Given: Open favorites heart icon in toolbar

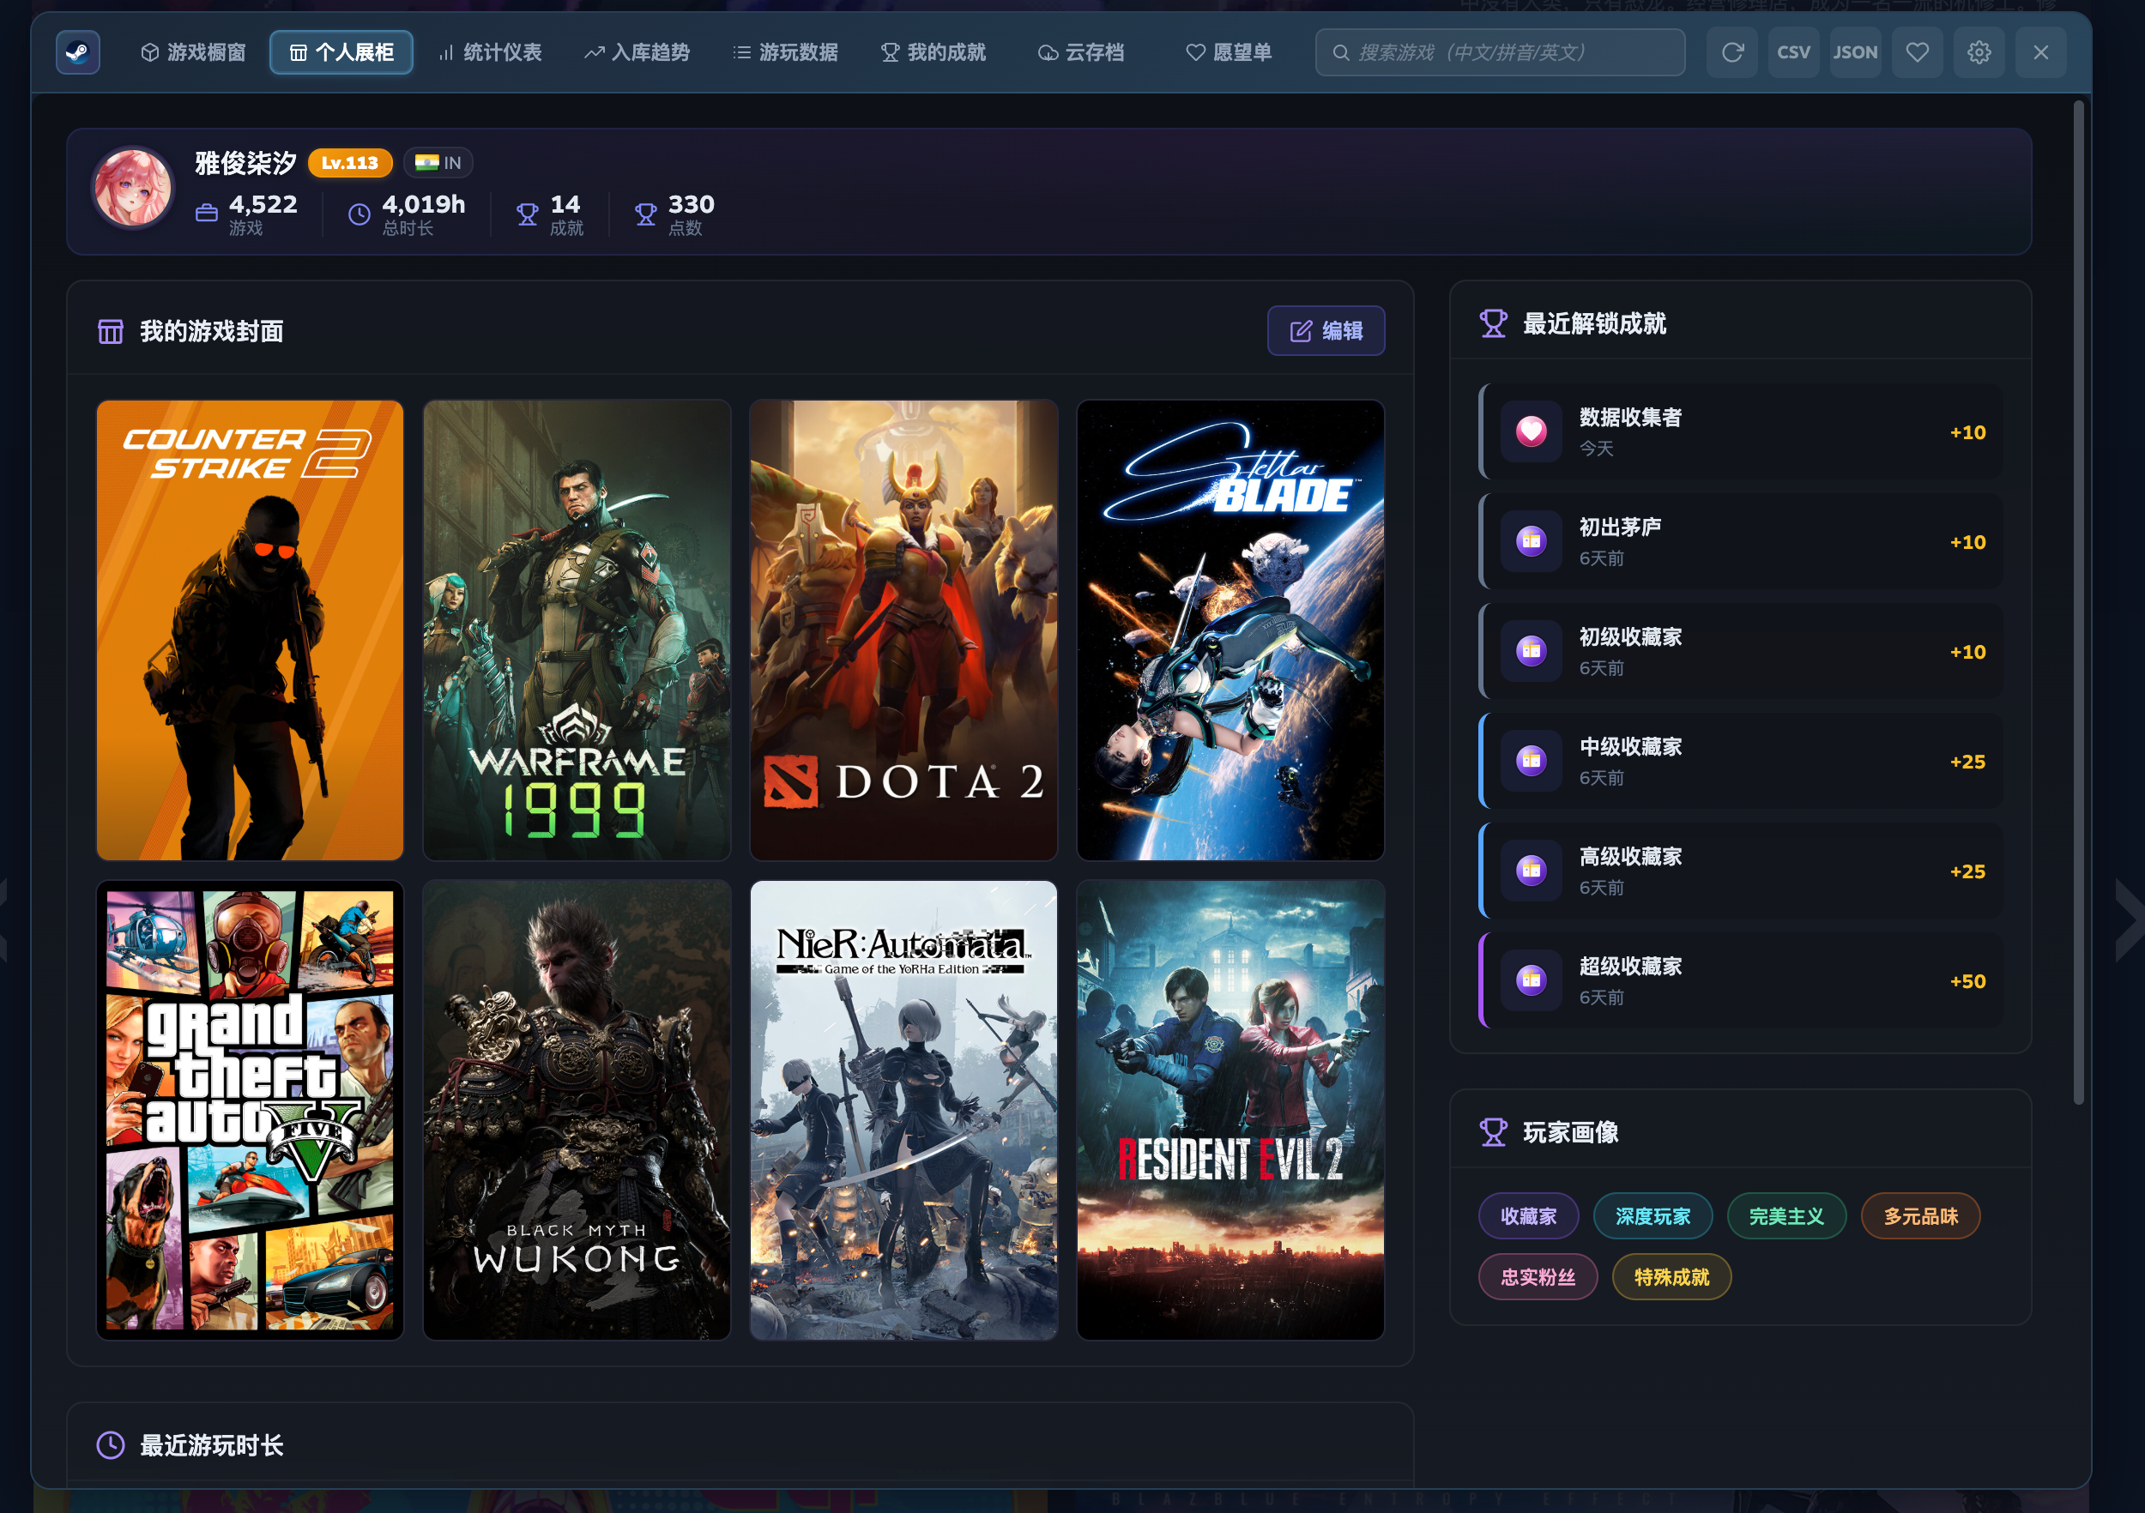Looking at the screenshot, I should [x=1917, y=52].
